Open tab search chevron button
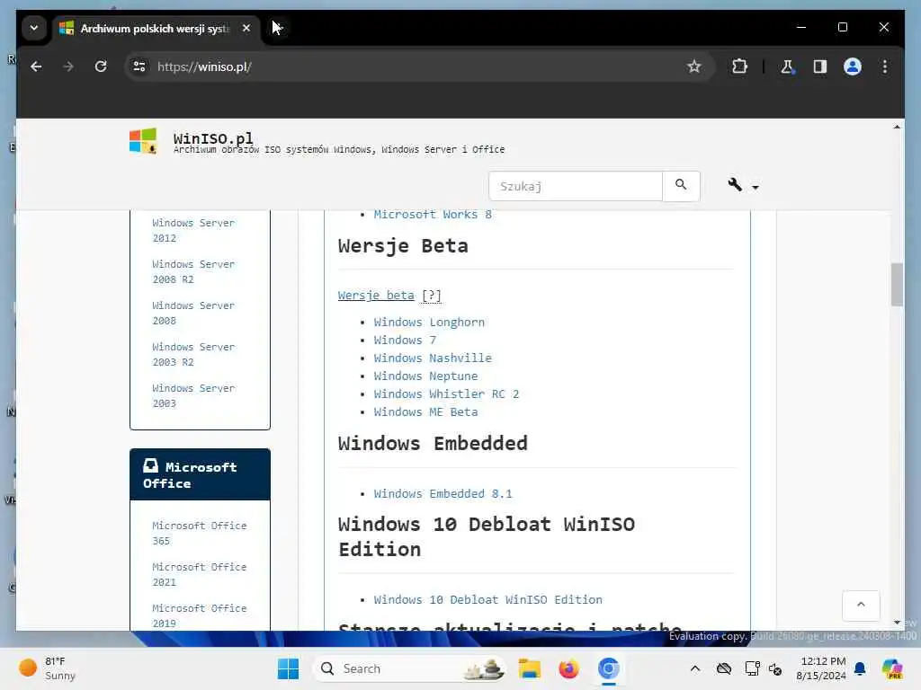921x690 pixels. coord(34,28)
